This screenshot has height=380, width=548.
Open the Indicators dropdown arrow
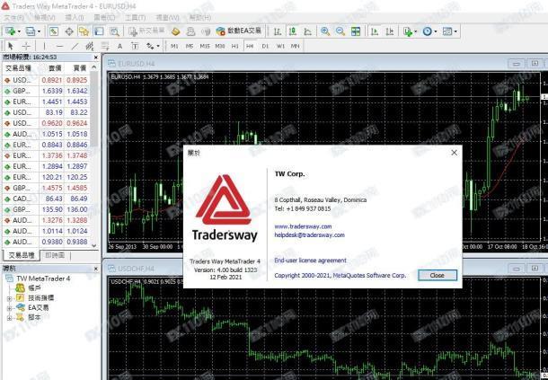pos(415,31)
